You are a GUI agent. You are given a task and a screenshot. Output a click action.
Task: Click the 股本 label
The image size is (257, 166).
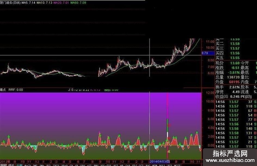click(245, 87)
